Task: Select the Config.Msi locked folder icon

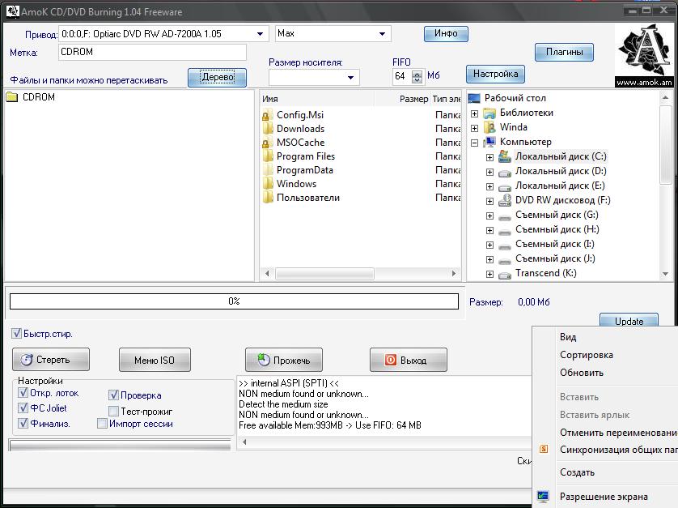Action: [267, 115]
